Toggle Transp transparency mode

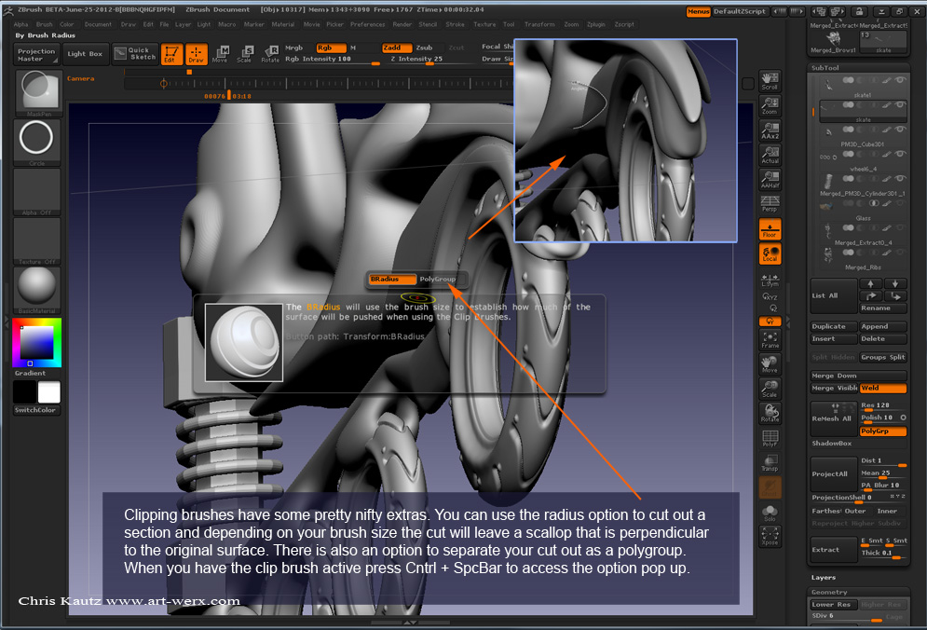tap(770, 462)
